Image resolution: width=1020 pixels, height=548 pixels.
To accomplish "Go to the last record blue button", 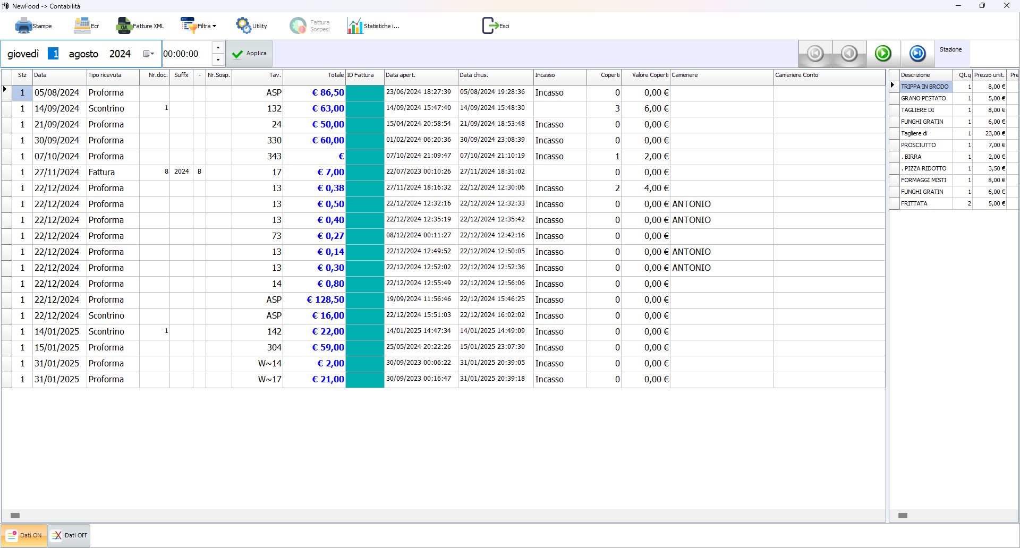I will (x=917, y=54).
